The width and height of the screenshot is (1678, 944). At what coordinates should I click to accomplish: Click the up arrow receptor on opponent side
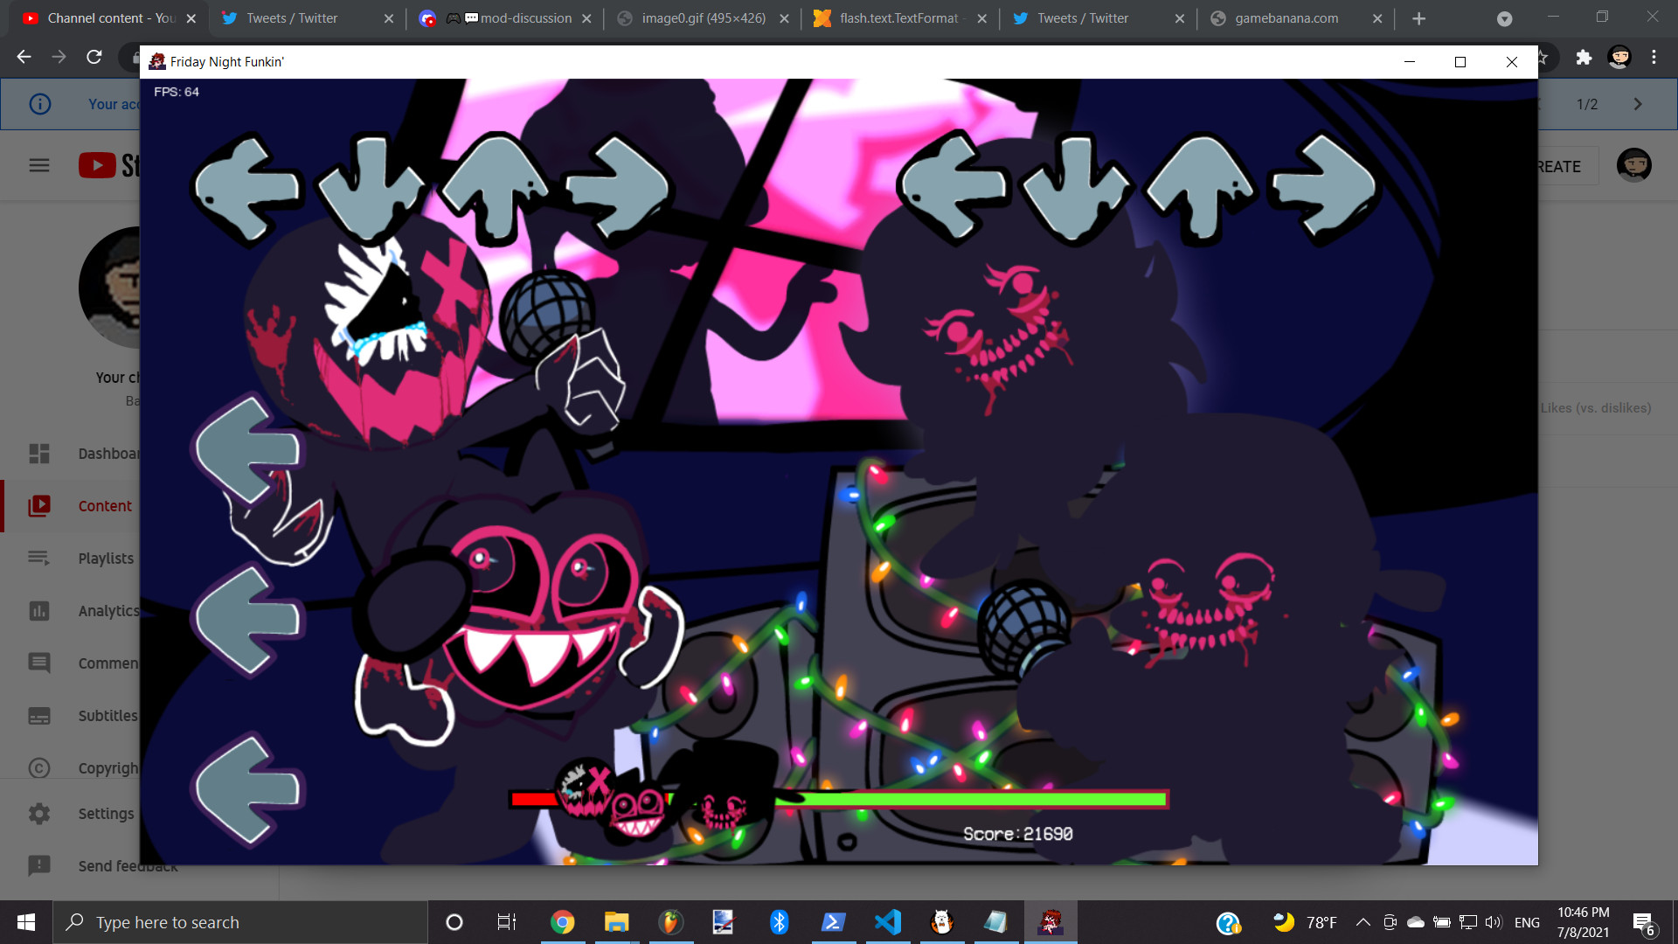click(x=496, y=188)
